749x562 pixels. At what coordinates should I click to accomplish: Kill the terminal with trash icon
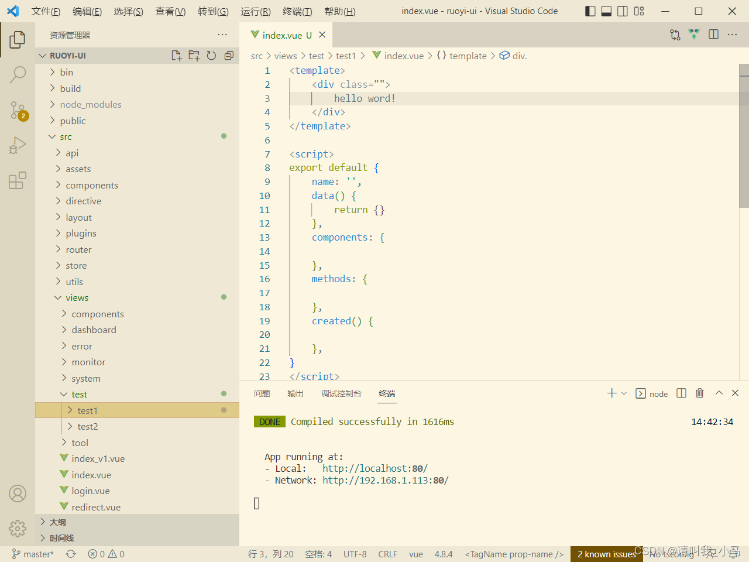pos(700,393)
